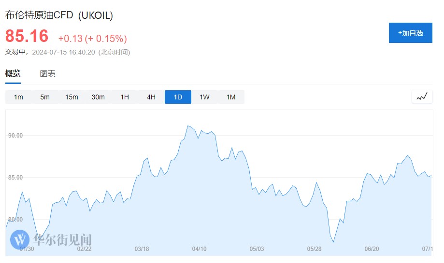This screenshot has width=444, height=263.
Task: Switch chart to 15m interval
Action: click(x=72, y=97)
